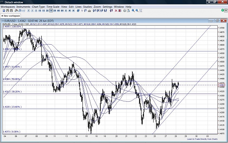Click the 1.4100 price axis label

point(221,129)
